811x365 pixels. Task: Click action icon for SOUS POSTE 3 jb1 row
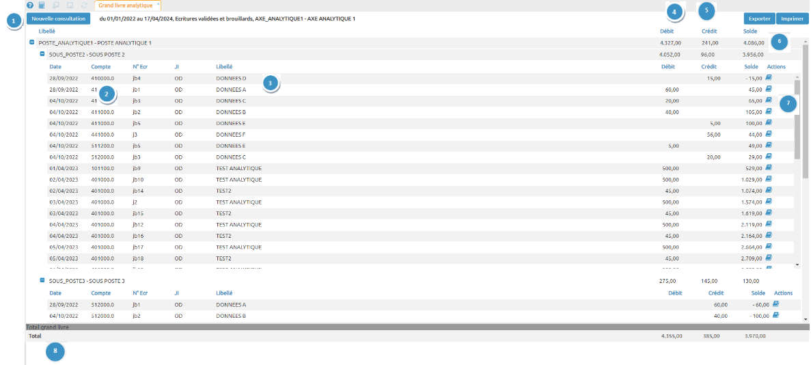pyautogui.click(x=775, y=303)
